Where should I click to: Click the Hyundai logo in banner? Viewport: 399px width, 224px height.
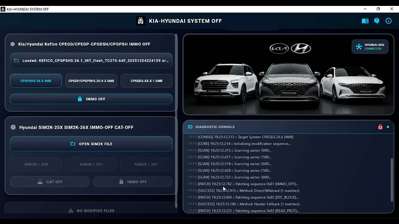pyautogui.click(x=301, y=49)
